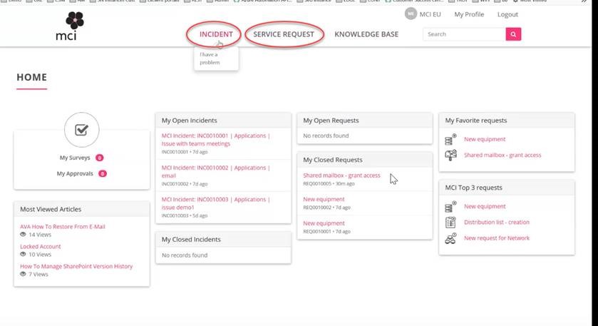Click 'No records found' under My Closed Incidents
The image size is (598, 326).
185,255
